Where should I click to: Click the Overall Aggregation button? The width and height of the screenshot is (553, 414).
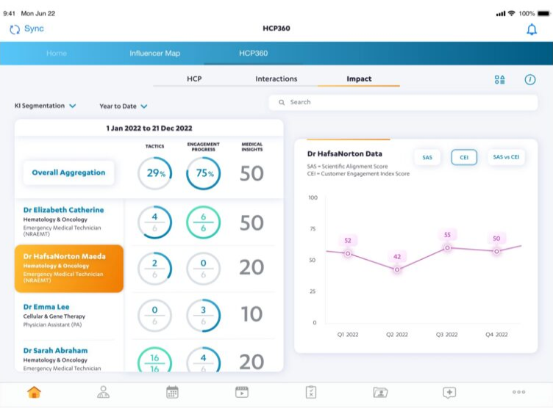(68, 173)
